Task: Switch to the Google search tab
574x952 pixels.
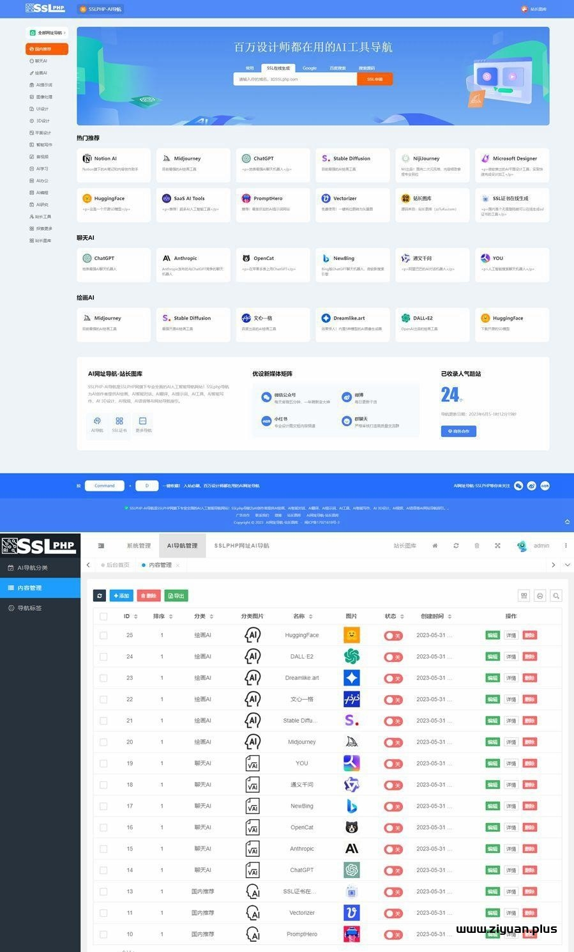Action: click(x=310, y=68)
